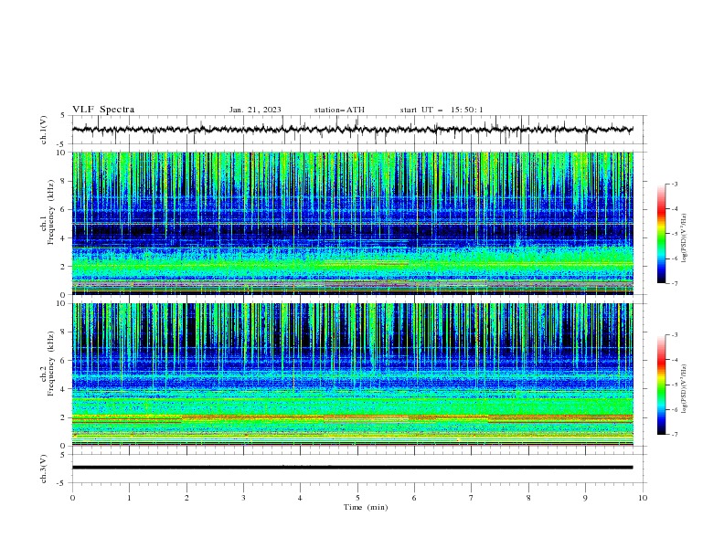The width and height of the screenshot is (724, 559).
Task: Click the ch.3 flat black voltage trace
Action: pyautogui.click(x=353, y=468)
